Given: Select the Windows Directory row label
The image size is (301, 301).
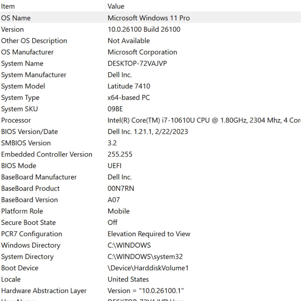Looking at the screenshot, I should click(31, 245).
